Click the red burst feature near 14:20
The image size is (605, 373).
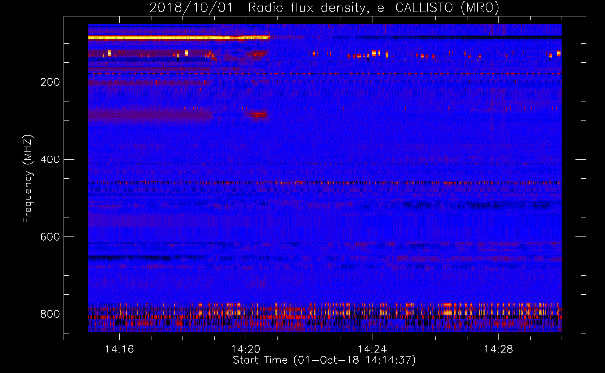[x=258, y=114]
